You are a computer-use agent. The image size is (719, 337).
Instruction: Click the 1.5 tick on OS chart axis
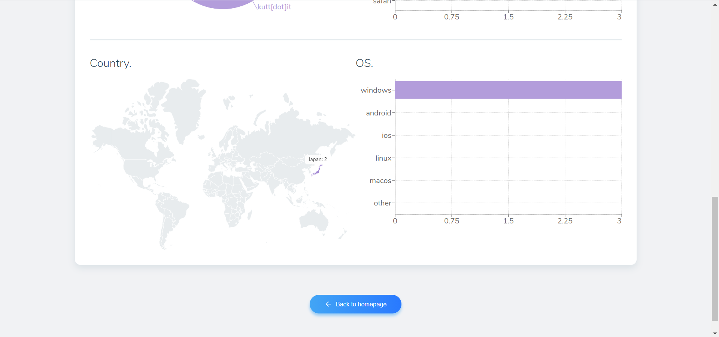coord(508,221)
